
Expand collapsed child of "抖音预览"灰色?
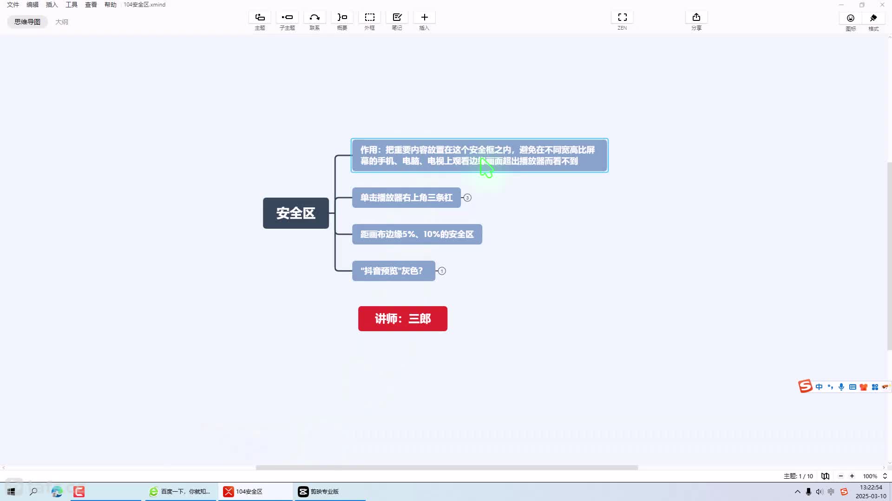click(442, 271)
